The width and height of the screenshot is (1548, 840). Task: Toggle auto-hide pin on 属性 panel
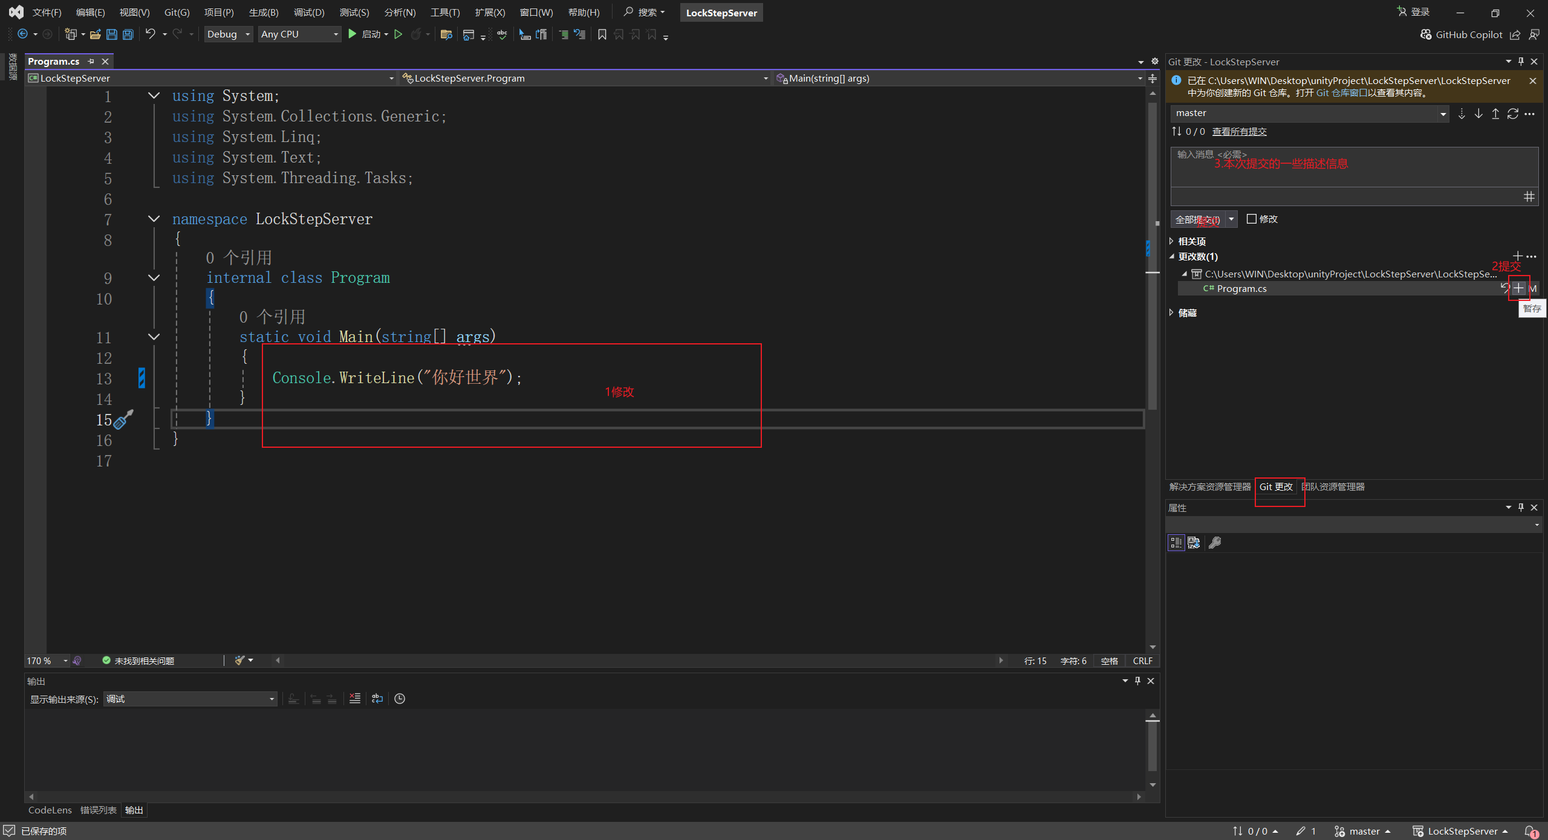1521,507
